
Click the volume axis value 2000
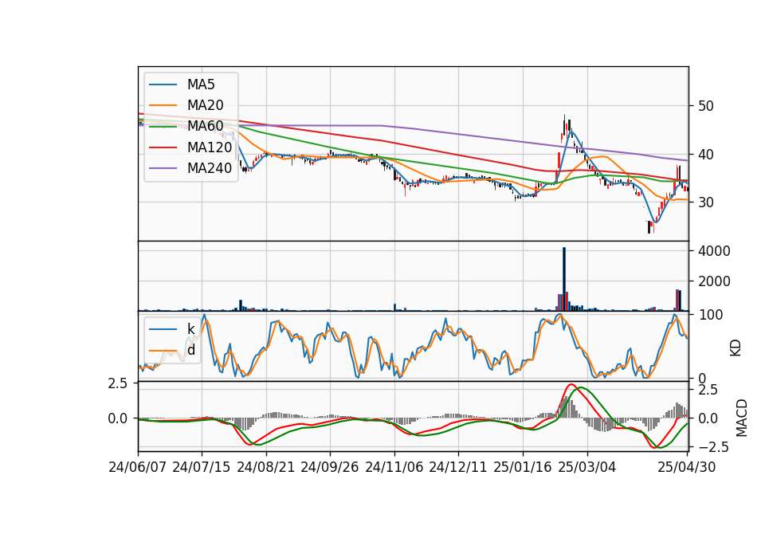point(714,281)
